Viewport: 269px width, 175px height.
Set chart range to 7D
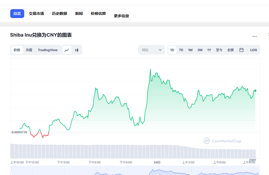pyautogui.click(x=181, y=50)
